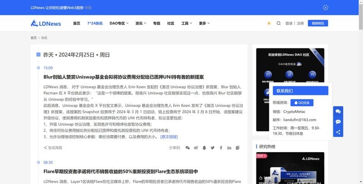The image size is (363, 184).
Task: Go to 首页 in the navigation bar
Action: 77,23
